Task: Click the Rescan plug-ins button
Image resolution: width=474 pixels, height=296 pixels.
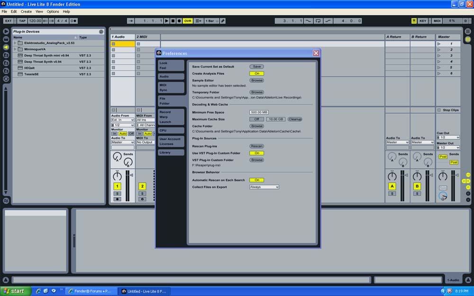Action: tap(256, 146)
